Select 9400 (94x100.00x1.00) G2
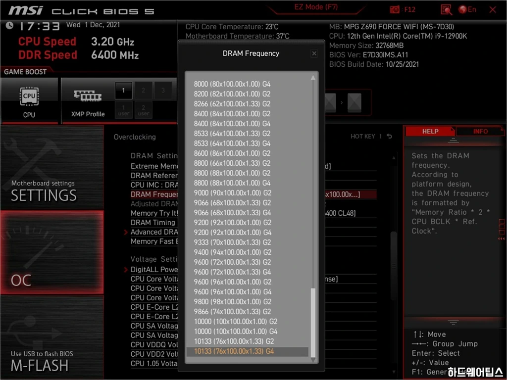The height and width of the screenshot is (380, 507). [x=248, y=252]
